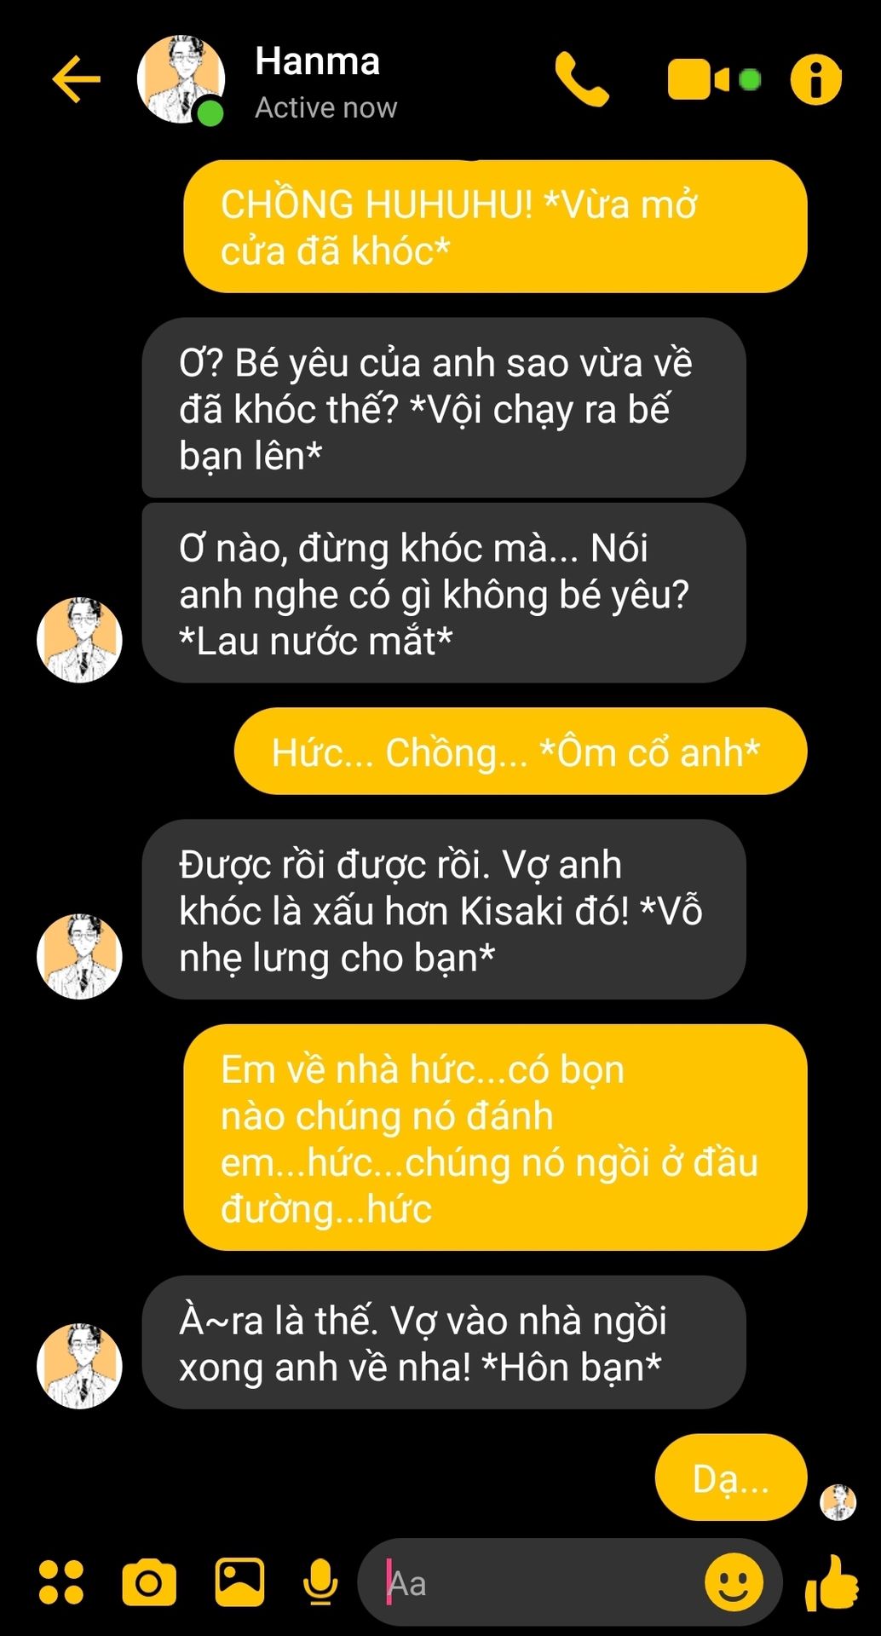The height and width of the screenshot is (1636, 881).
Task: Tap the avatar beside "Hôn bạn" message
Action: coord(79,1366)
